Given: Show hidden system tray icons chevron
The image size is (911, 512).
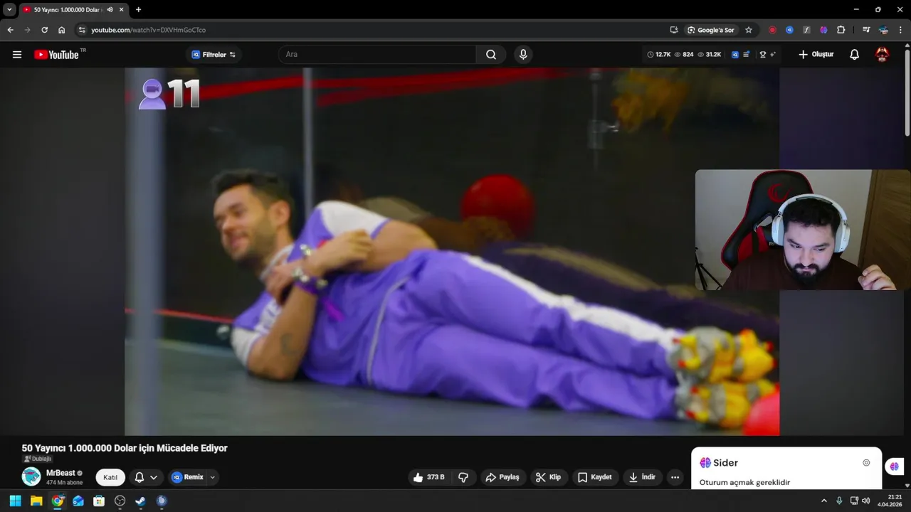Looking at the screenshot, I should tap(824, 501).
